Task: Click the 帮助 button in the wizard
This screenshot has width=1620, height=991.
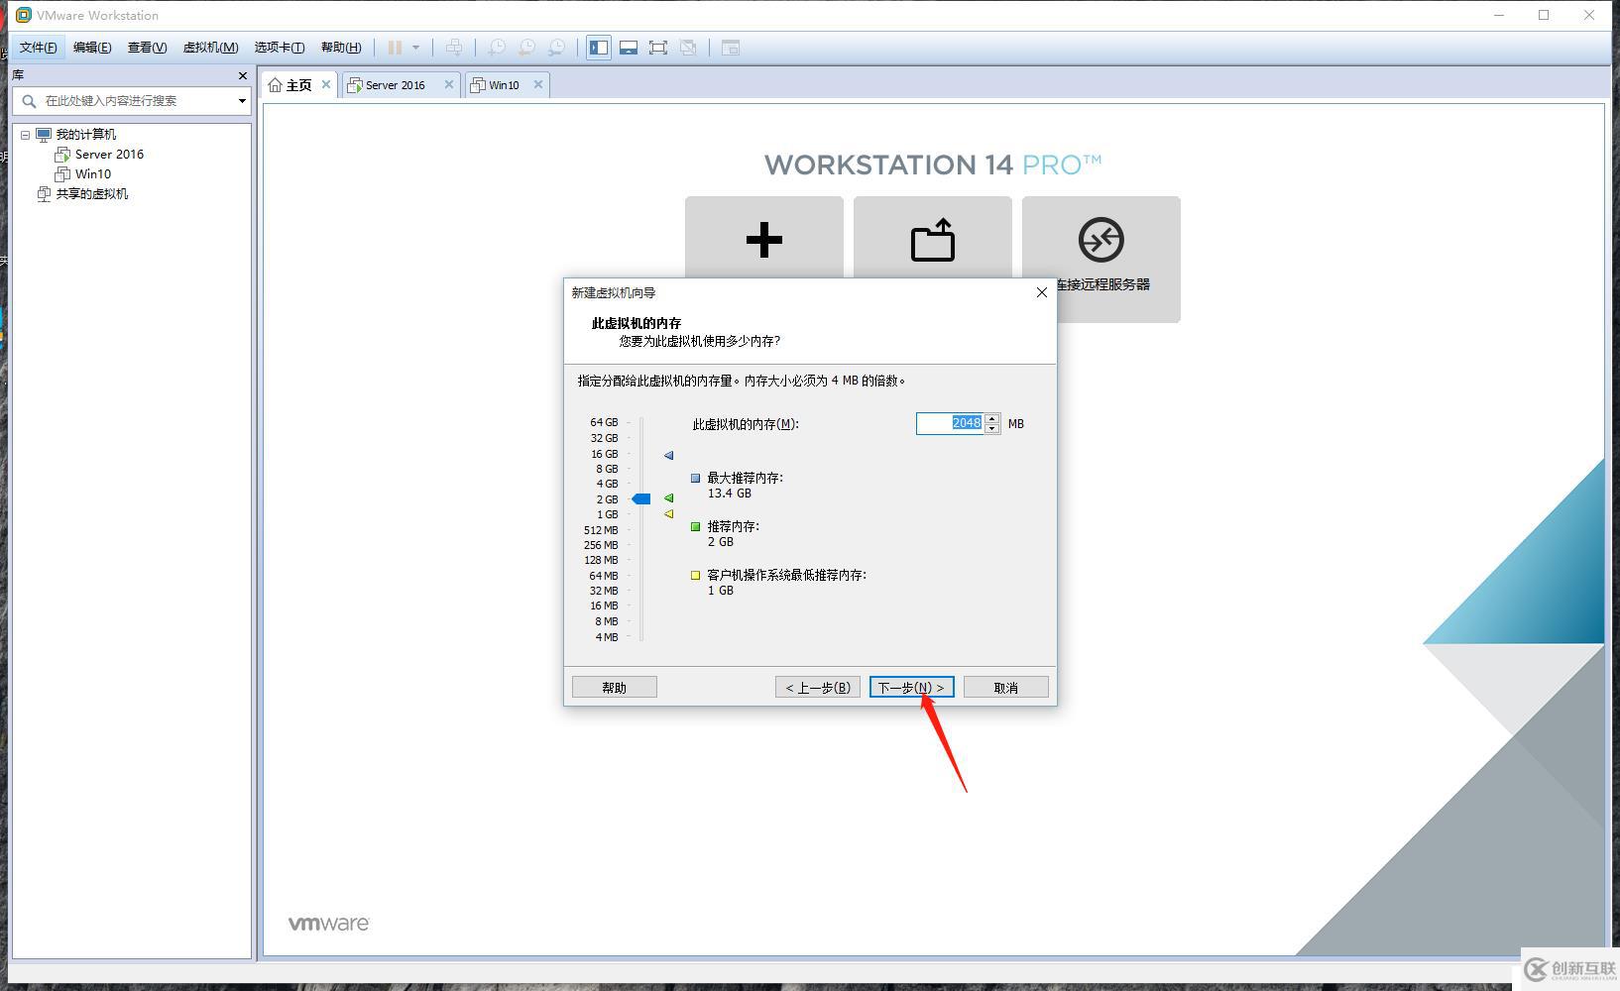Action: (615, 688)
